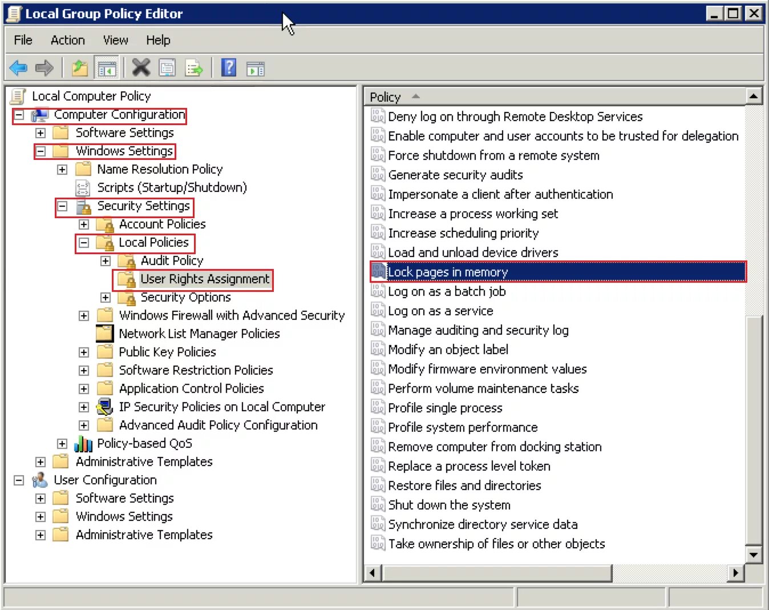The width and height of the screenshot is (769, 610).
Task: Click the Up one level folder icon
Action: pyautogui.click(x=80, y=69)
